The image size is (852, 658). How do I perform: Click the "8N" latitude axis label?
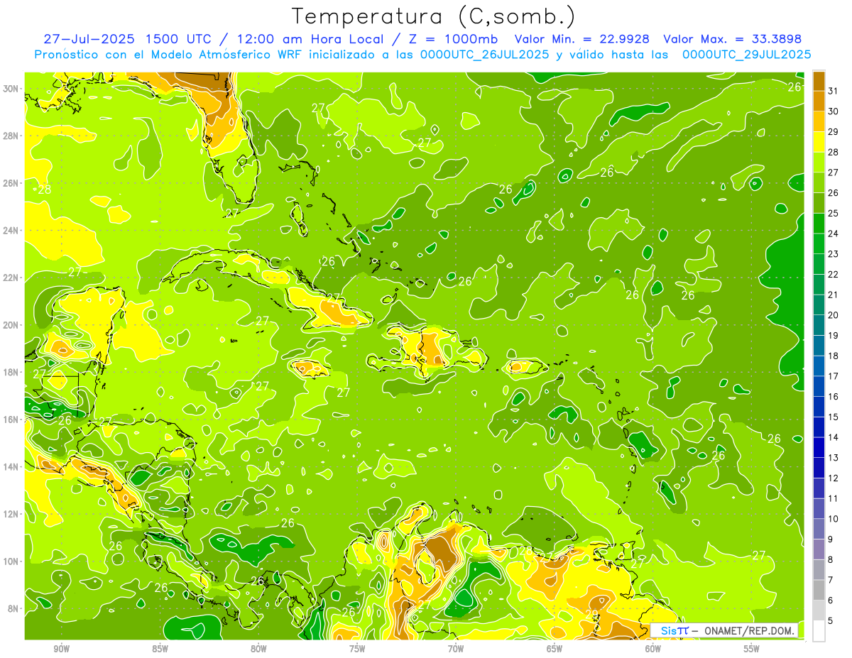[x=13, y=609]
